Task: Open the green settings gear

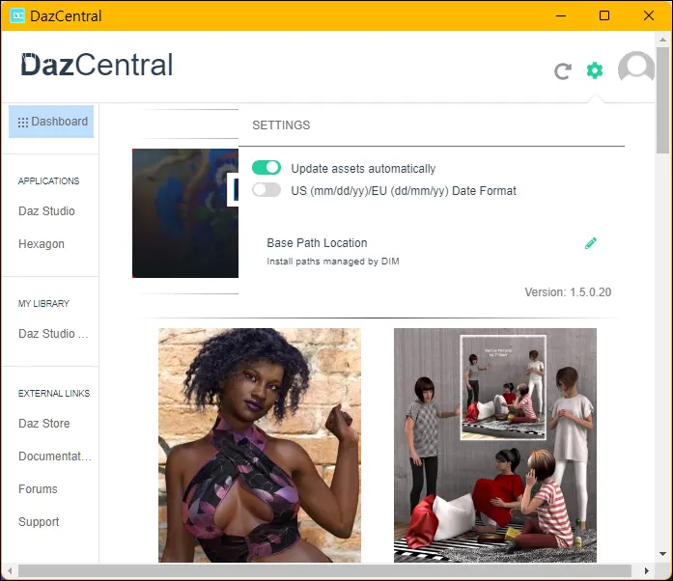Action: click(595, 70)
